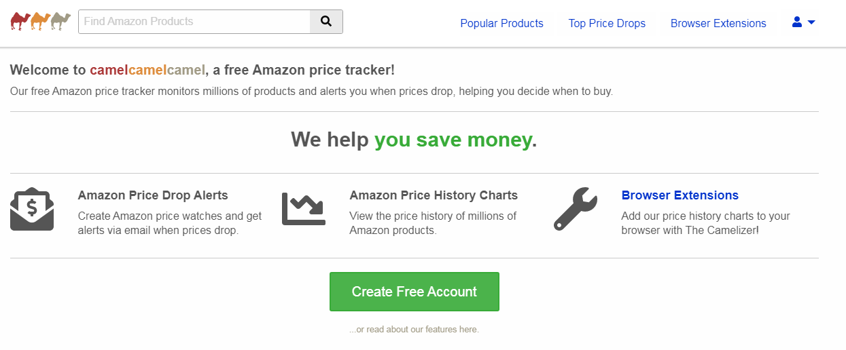Focus the Find Amazon Products search field
Image resolution: width=846 pixels, height=350 pixels.
pos(194,22)
